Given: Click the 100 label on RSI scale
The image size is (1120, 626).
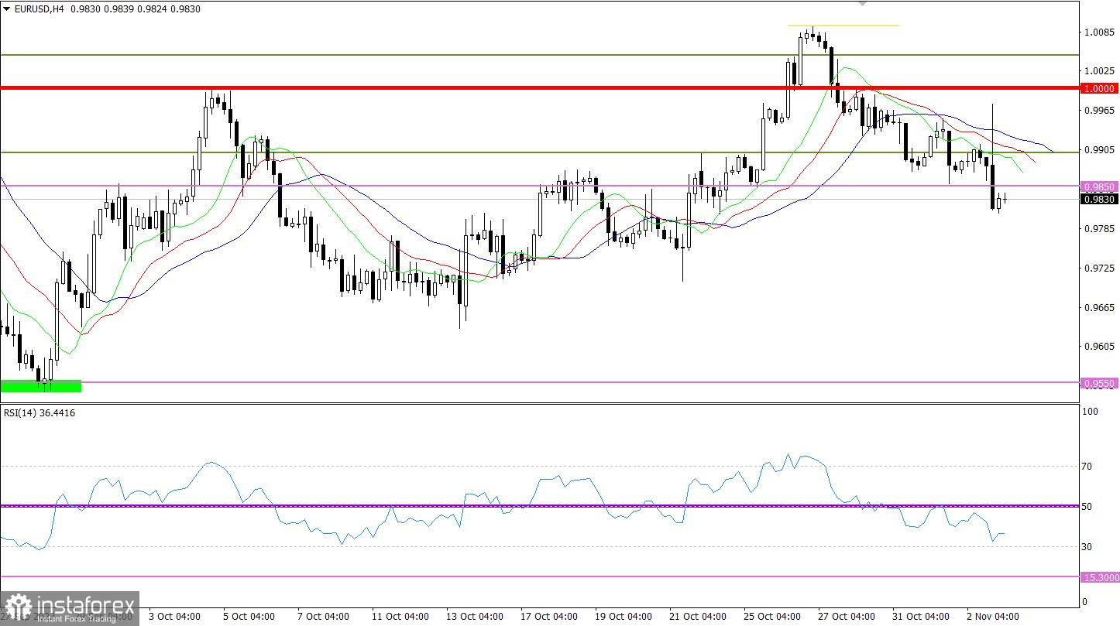Looking at the screenshot, I should pos(1090,412).
